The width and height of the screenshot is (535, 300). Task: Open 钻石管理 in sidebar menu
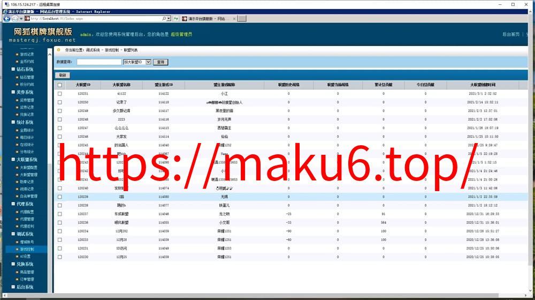click(27, 77)
